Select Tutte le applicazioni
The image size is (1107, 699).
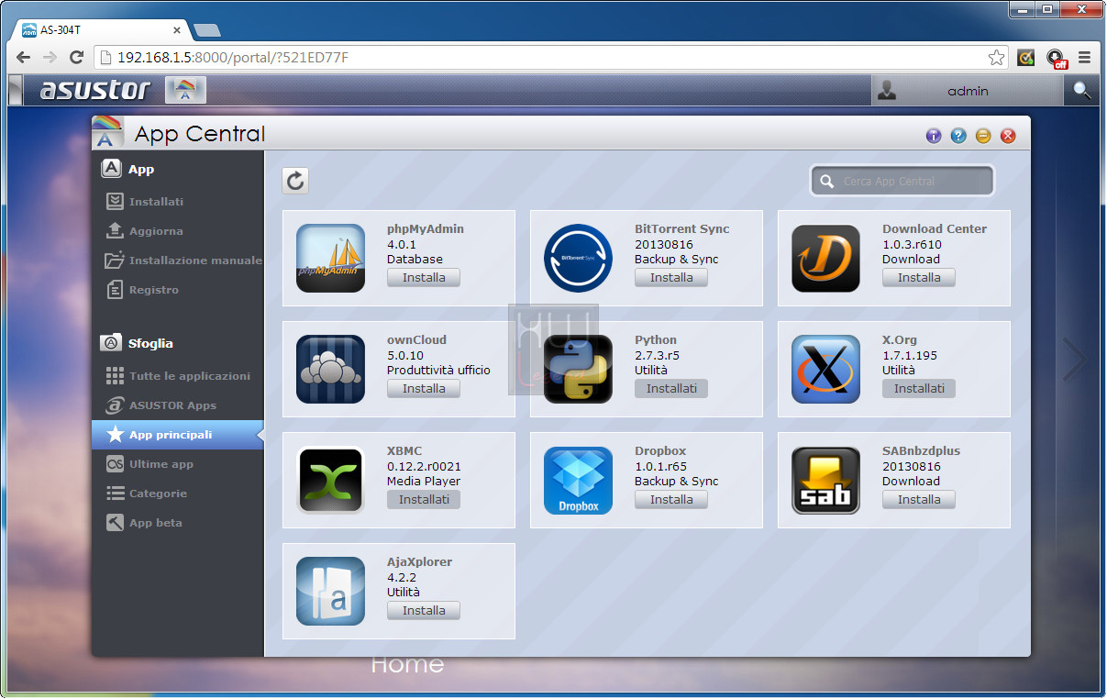(x=179, y=376)
